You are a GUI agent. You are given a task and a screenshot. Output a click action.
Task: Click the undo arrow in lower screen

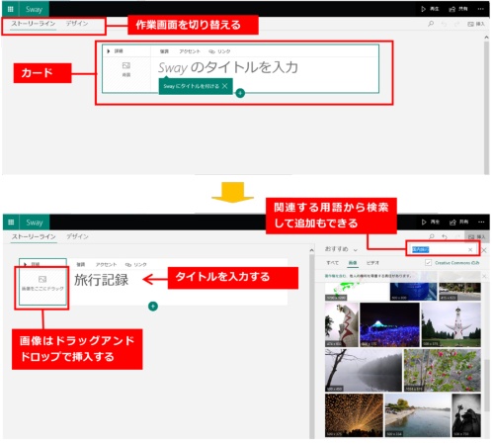click(445, 236)
